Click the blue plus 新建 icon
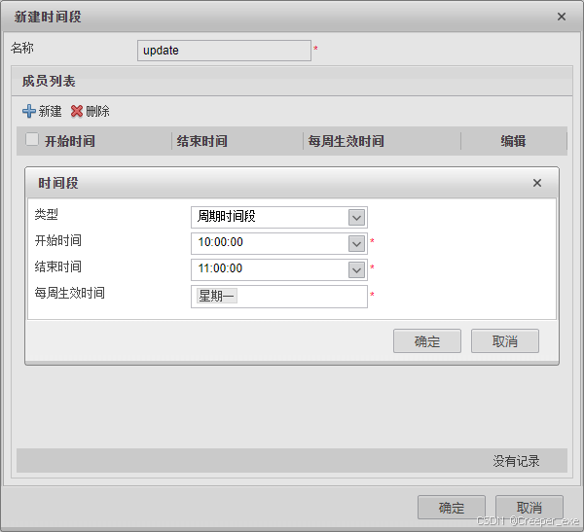The image size is (584, 532). [28, 111]
